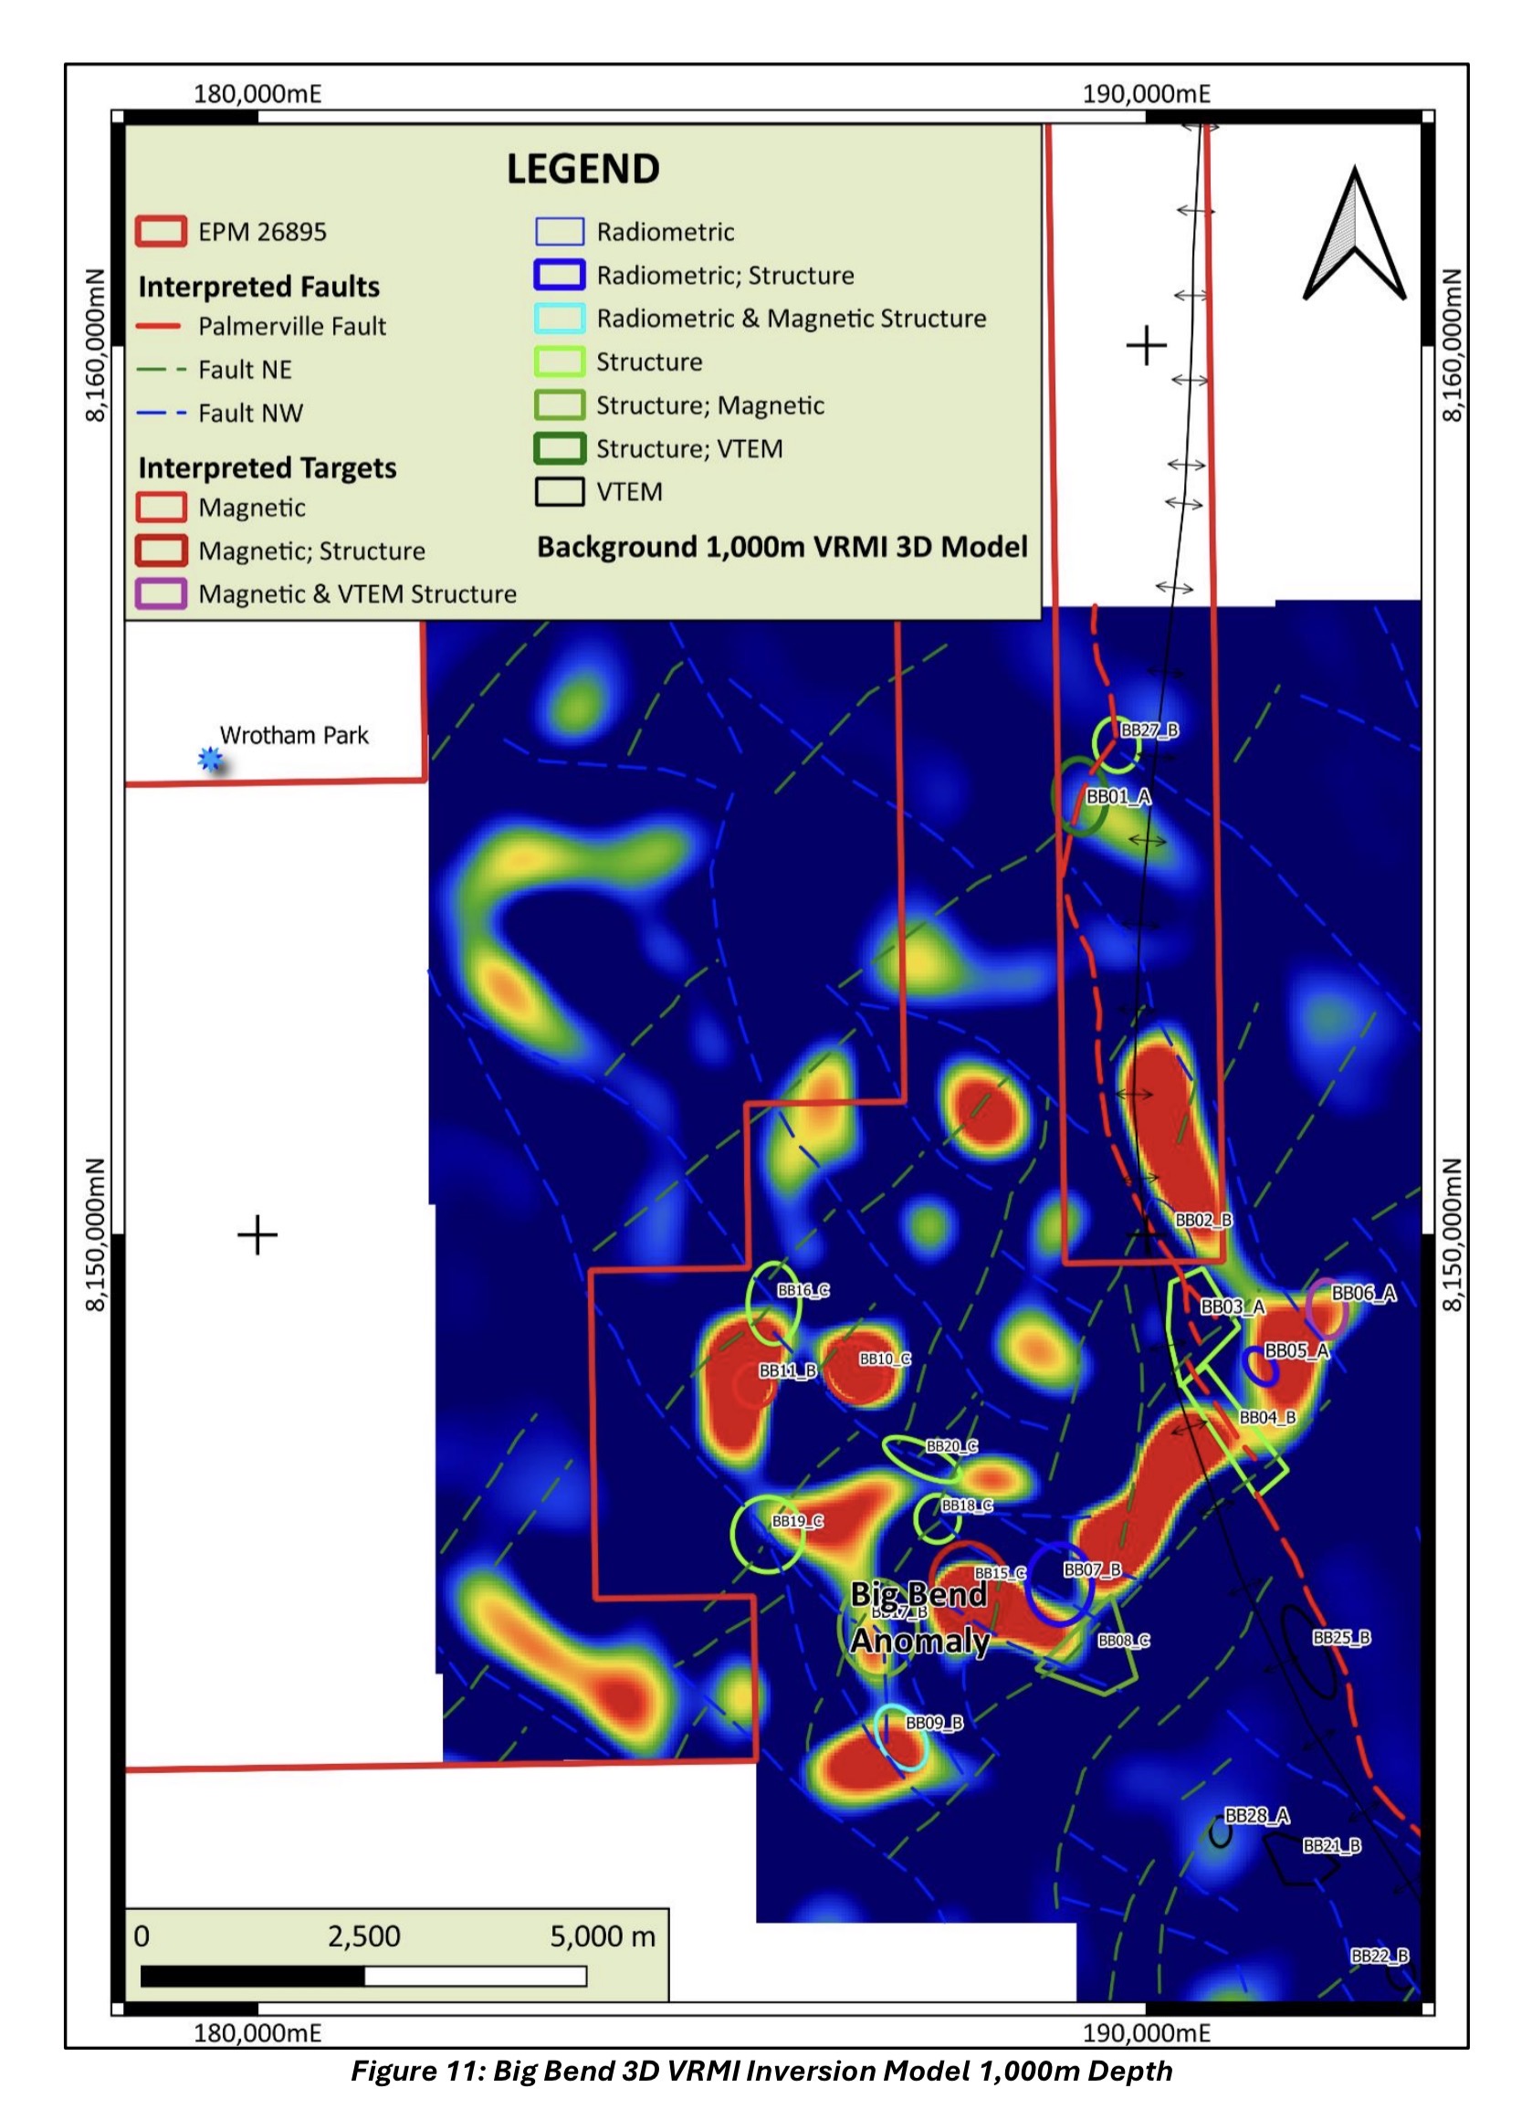Click the VTEM black legend box
This screenshot has height=2120, width=1532.
pyautogui.click(x=559, y=492)
